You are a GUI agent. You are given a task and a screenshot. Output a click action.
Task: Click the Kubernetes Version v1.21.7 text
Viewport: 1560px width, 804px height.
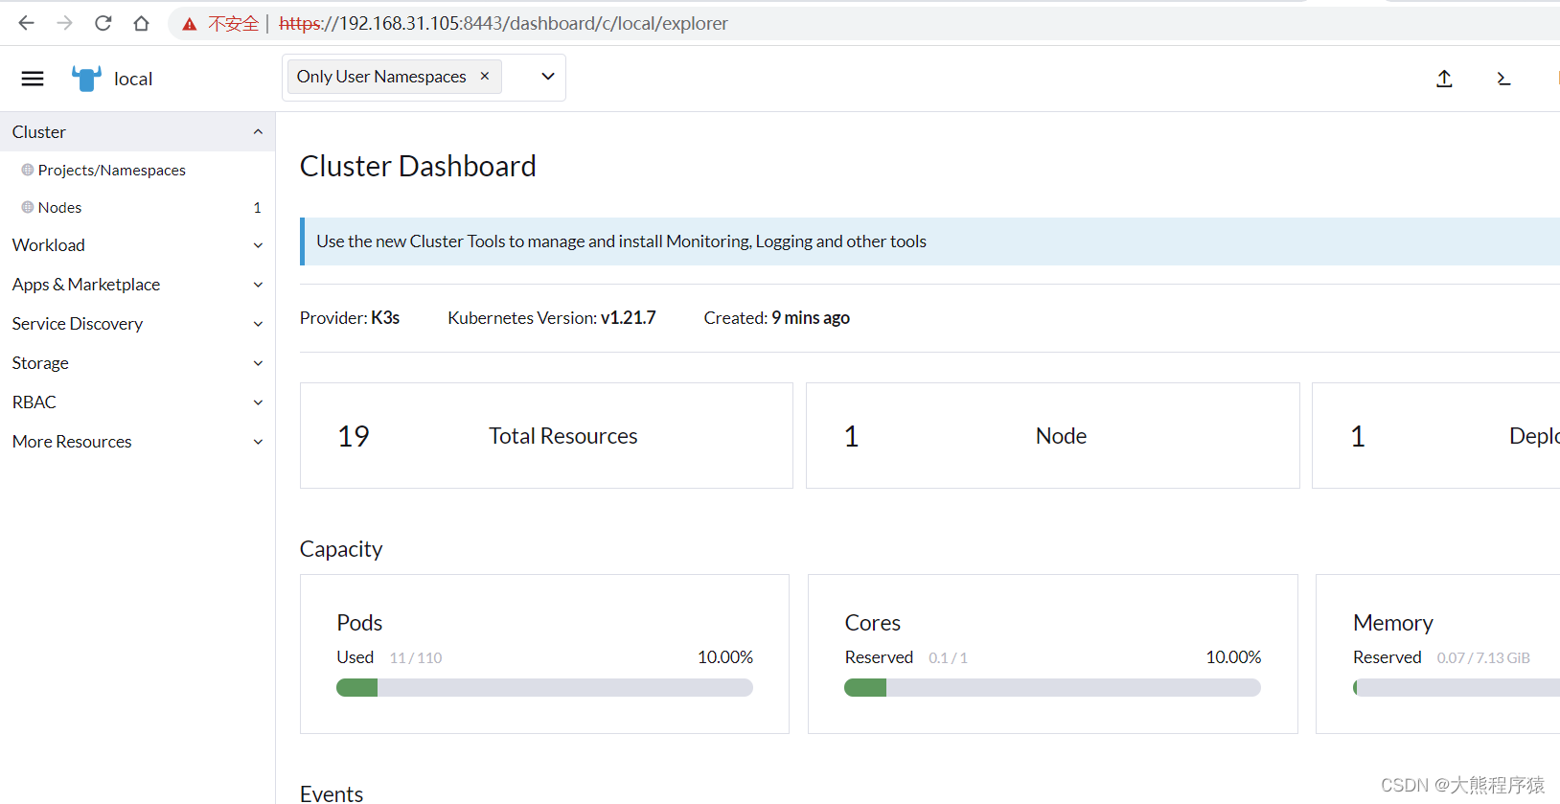(552, 318)
